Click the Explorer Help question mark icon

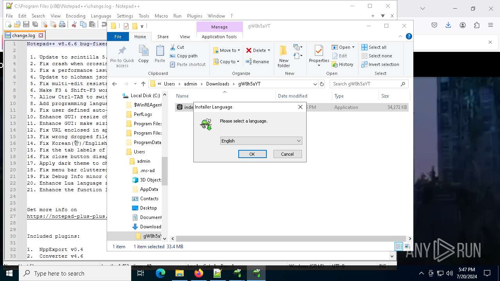point(409,36)
